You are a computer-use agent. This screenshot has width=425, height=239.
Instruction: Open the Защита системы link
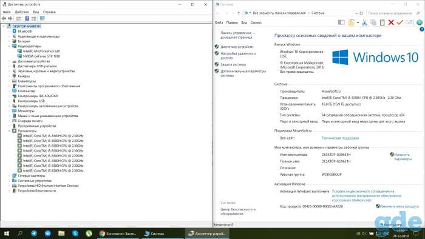233,65
